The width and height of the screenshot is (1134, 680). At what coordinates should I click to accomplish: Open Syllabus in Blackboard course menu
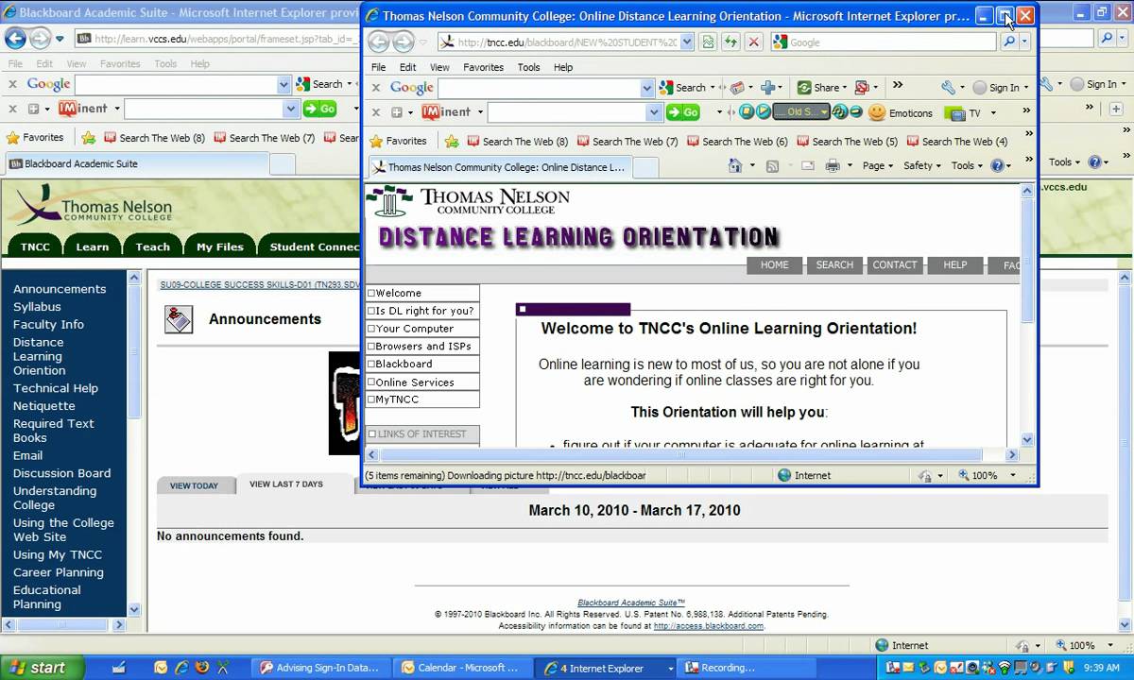[x=37, y=307]
